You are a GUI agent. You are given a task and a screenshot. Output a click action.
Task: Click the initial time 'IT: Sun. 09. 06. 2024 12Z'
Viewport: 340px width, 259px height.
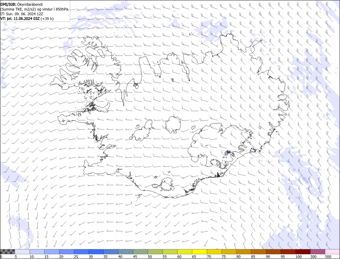[x=22, y=14]
